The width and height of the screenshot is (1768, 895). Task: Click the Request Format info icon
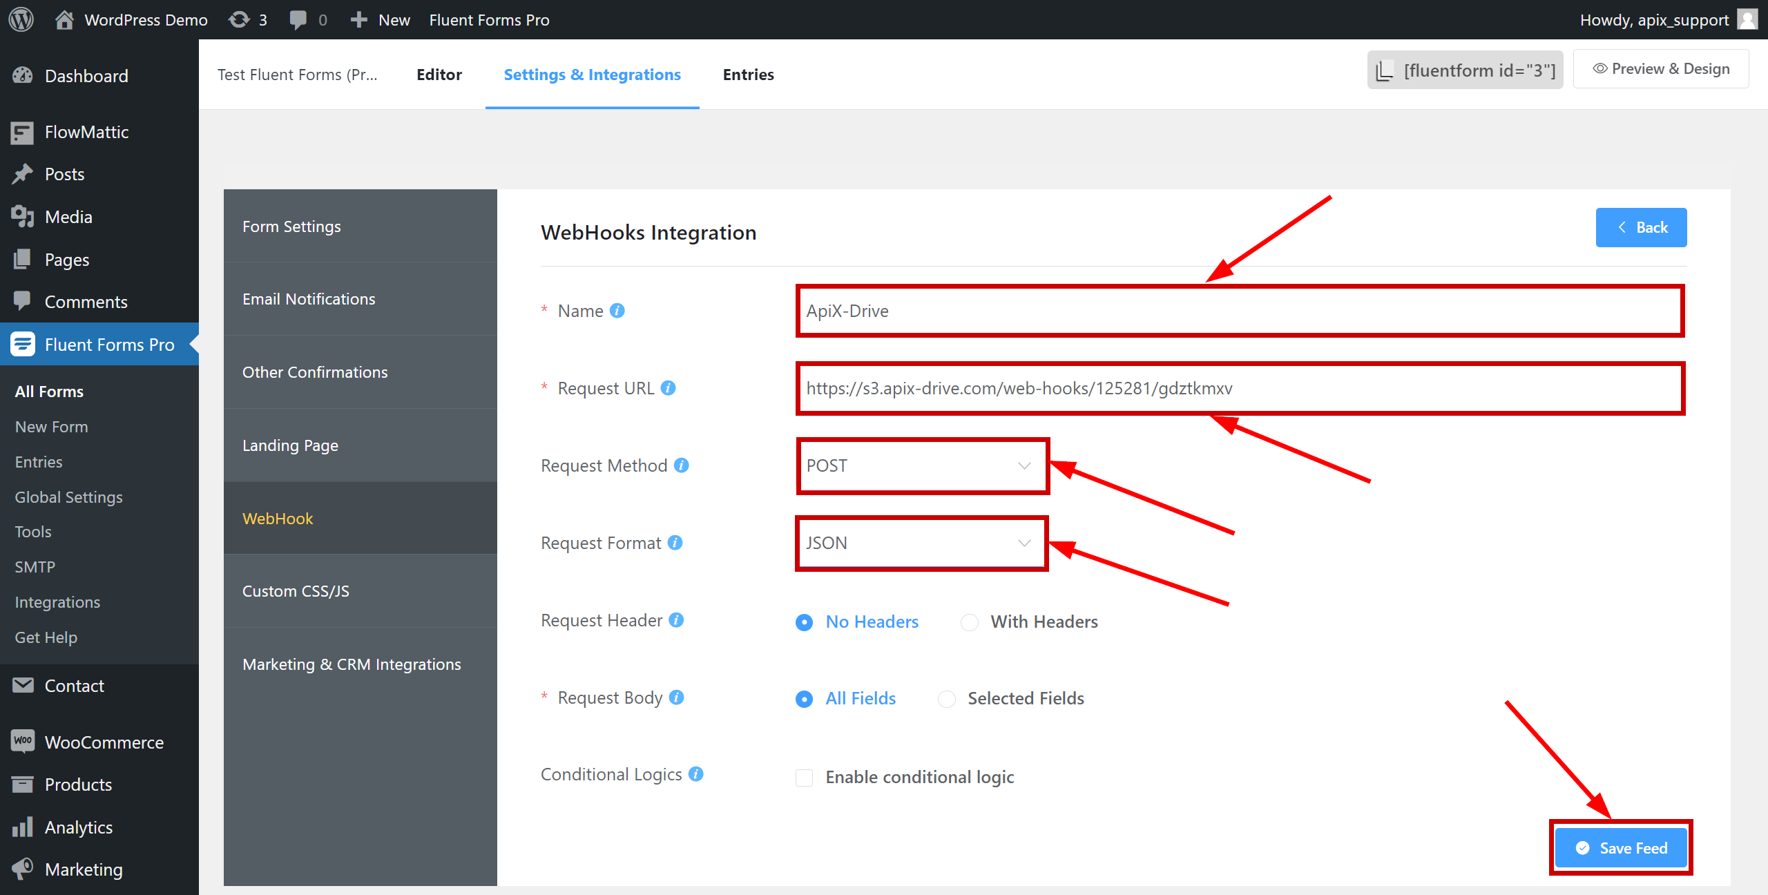[x=675, y=542]
